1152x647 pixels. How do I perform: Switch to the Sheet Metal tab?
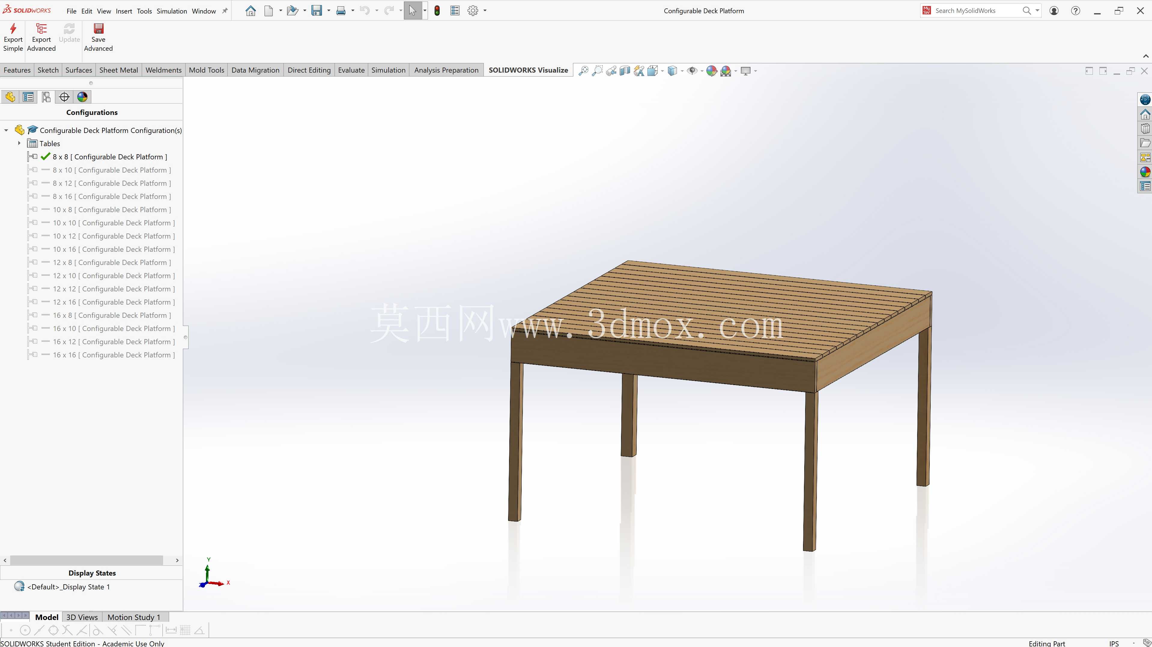[x=119, y=70]
